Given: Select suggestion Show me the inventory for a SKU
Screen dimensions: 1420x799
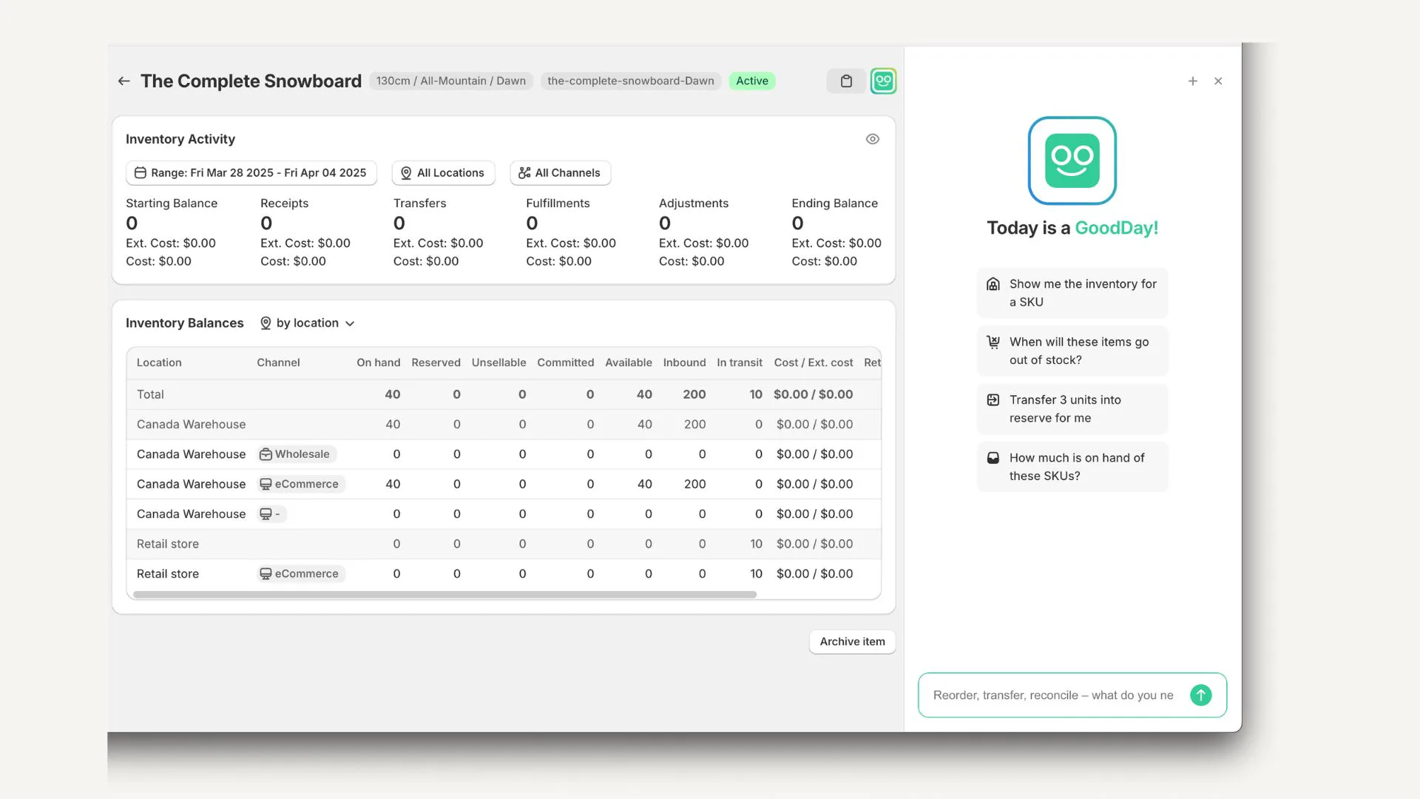Looking at the screenshot, I should [1072, 293].
